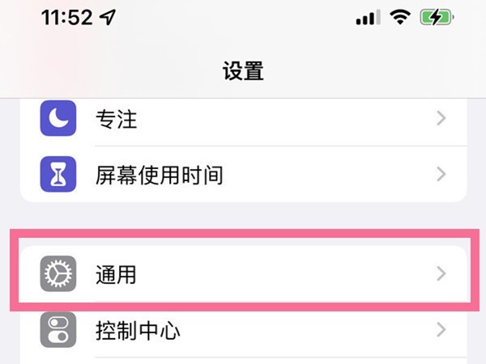Open the 屏幕使用时间 row chevron
Image resolution: width=486 pixels, height=364 pixels.
(x=441, y=174)
